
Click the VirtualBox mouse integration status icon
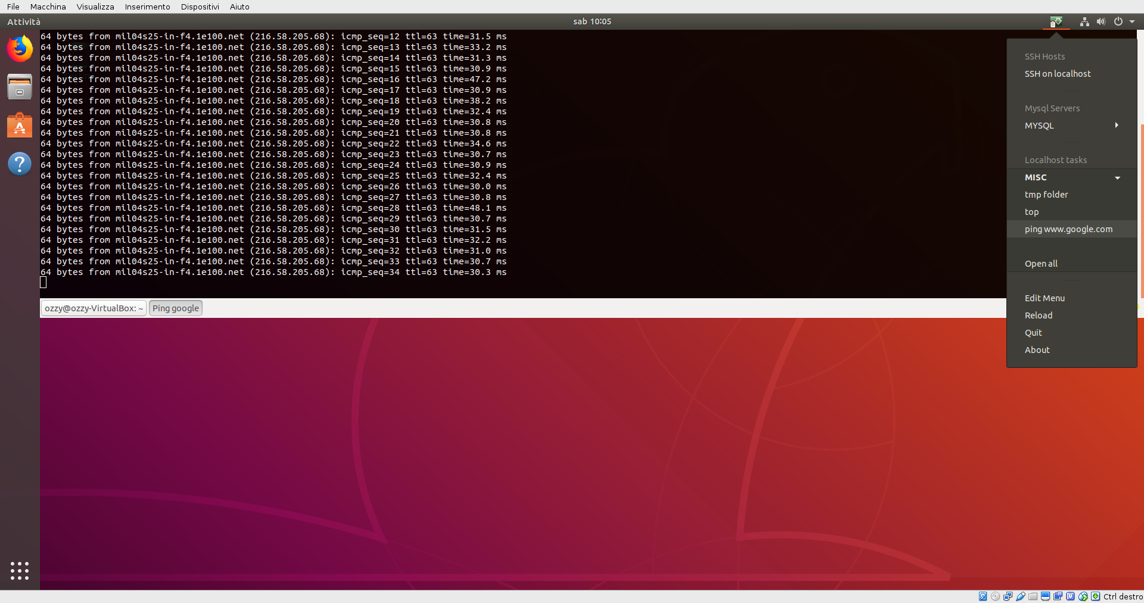[x=1083, y=596]
